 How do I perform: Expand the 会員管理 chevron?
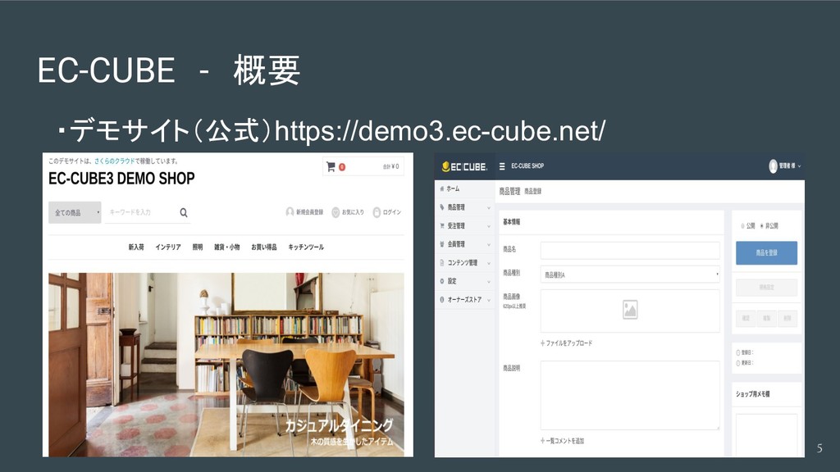(489, 244)
